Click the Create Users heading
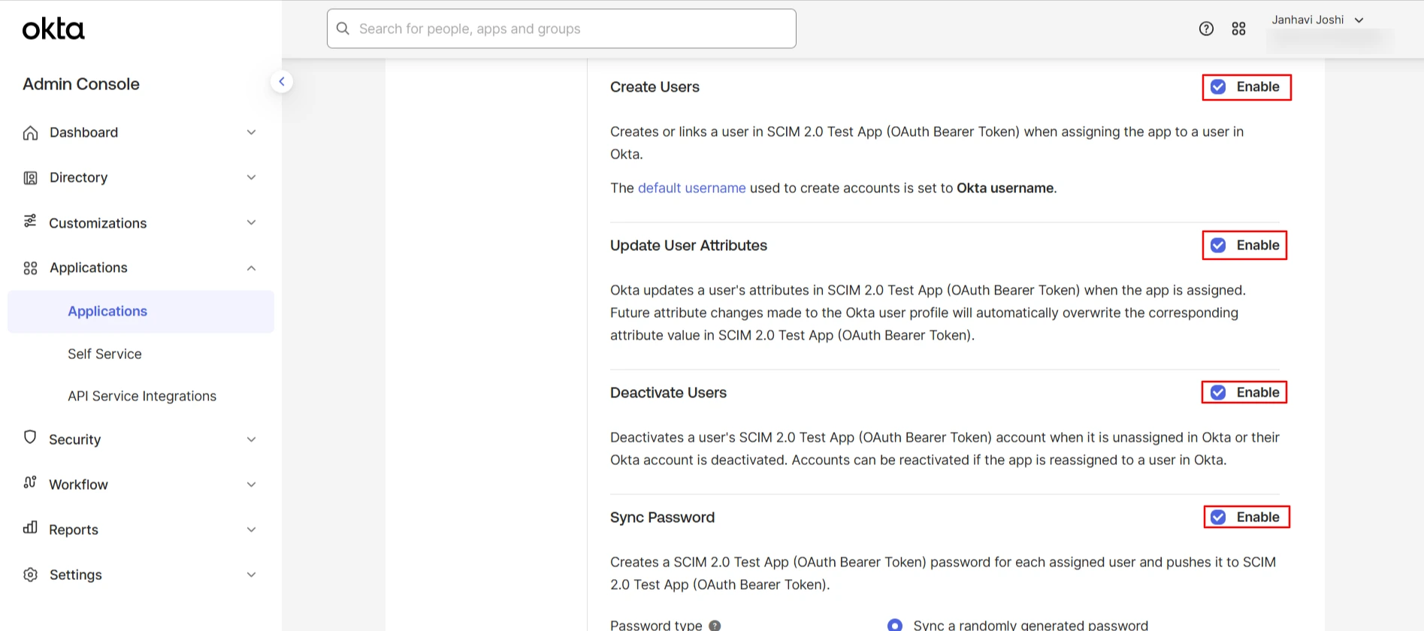Screen dimensions: 1424x631 tap(655, 87)
